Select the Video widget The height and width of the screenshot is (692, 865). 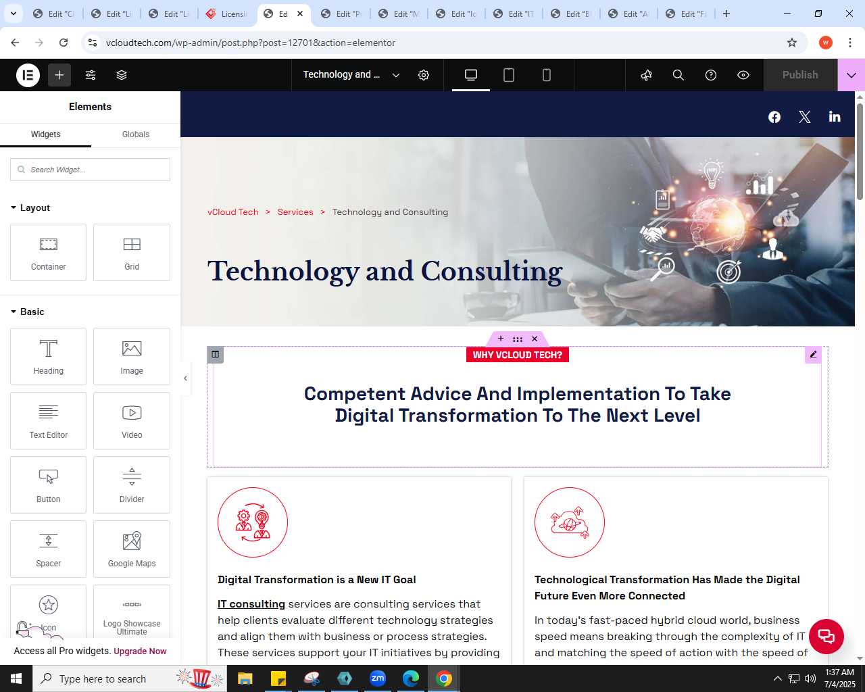(132, 420)
